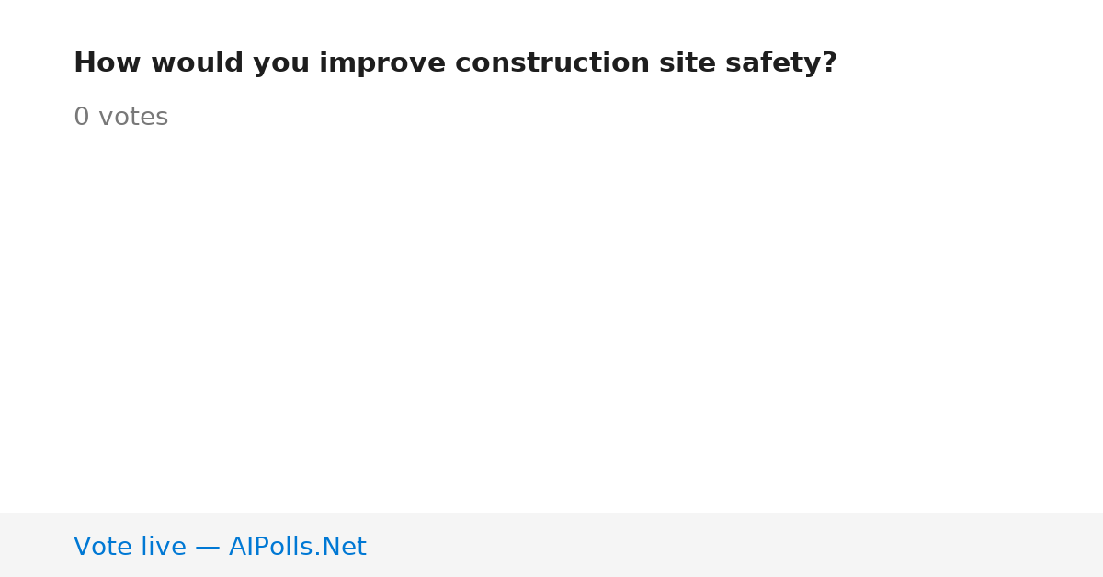
Task: Click 'Vote live' text in footer
Action: [130, 547]
